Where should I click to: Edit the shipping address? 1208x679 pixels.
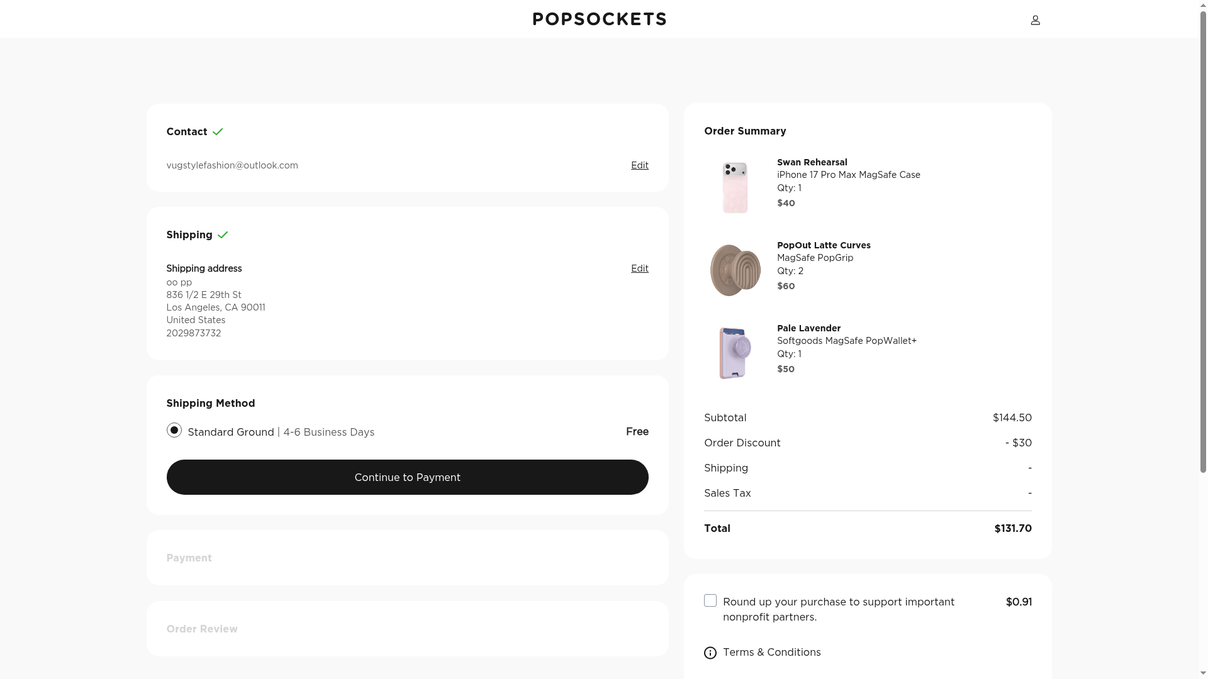coord(639,268)
